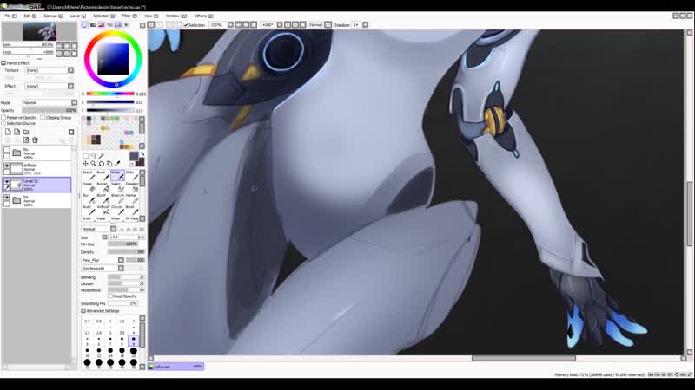Select the Zoom magnifier tool
This screenshot has width=695, height=390.
[x=94, y=164]
